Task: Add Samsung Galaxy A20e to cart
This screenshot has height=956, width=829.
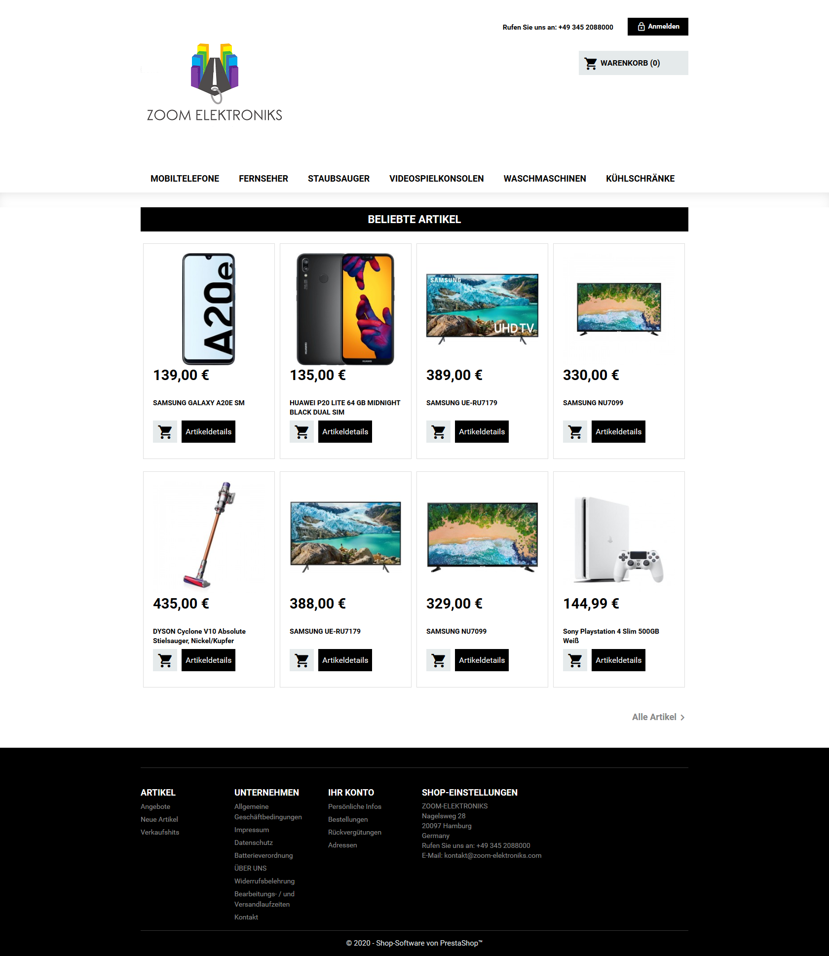Action: tap(165, 432)
